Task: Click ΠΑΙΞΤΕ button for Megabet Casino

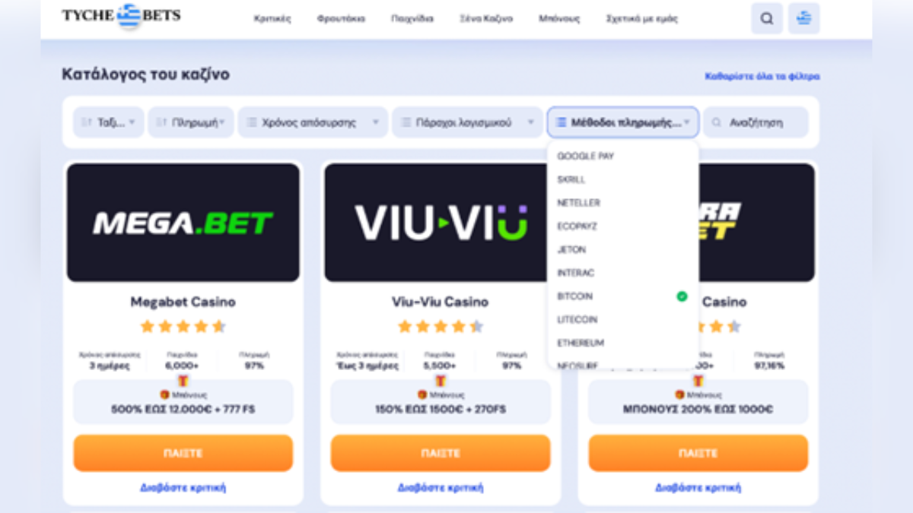Action: [x=183, y=453]
